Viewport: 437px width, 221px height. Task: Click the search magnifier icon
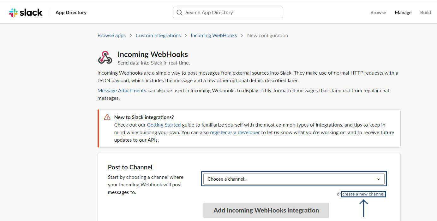pyautogui.click(x=180, y=13)
